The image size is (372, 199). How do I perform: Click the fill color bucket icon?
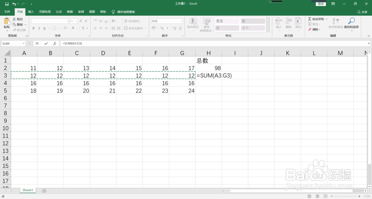click(x=65, y=28)
